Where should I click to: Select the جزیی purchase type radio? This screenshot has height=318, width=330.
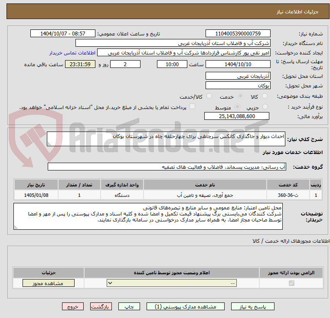point(265,107)
